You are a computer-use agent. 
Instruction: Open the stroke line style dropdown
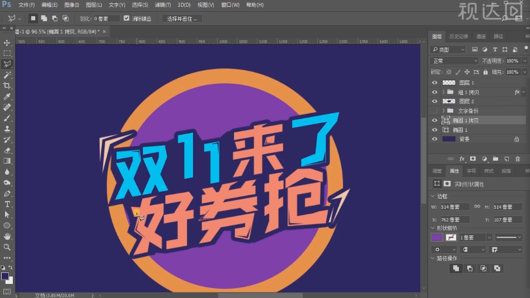click(x=509, y=238)
